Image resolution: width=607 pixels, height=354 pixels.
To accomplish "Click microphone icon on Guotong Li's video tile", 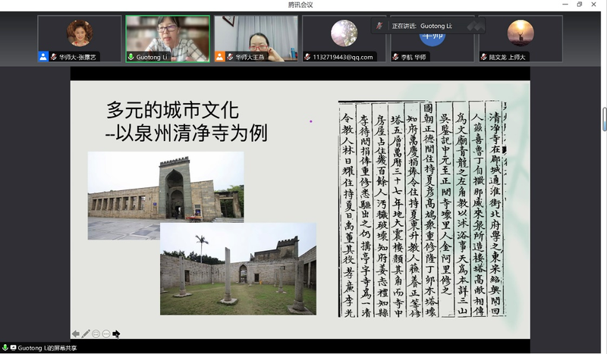I will (131, 57).
